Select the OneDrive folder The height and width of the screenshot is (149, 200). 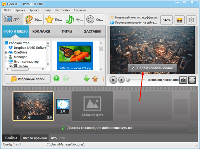pos(21,52)
